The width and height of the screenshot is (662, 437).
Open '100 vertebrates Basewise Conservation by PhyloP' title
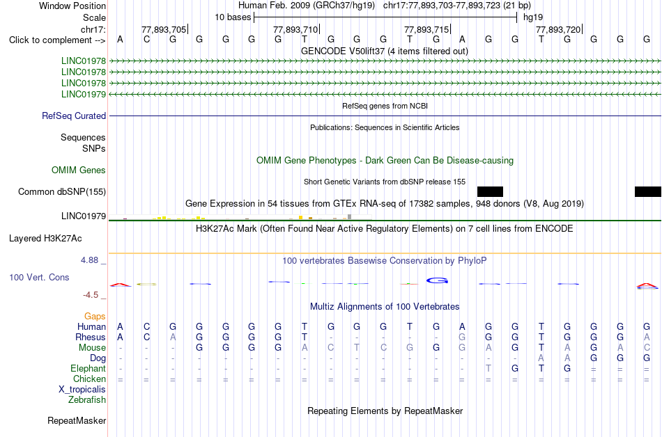tap(385, 261)
